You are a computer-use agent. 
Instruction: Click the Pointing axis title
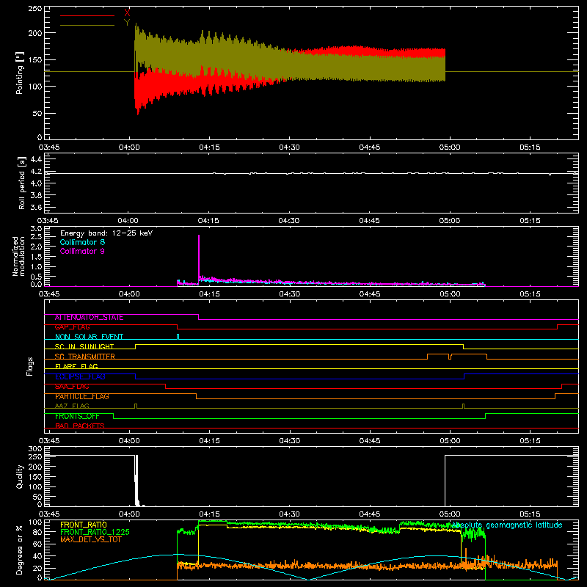20,73
